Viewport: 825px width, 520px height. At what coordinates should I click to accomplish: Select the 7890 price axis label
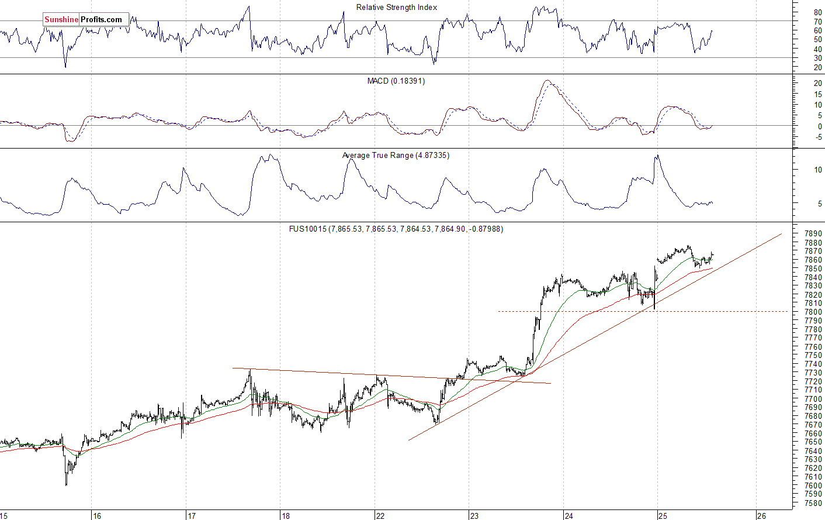tap(813, 234)
